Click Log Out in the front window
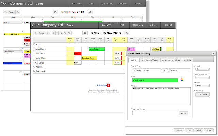This screenshot has height=136, width=218. coord(168,25)
